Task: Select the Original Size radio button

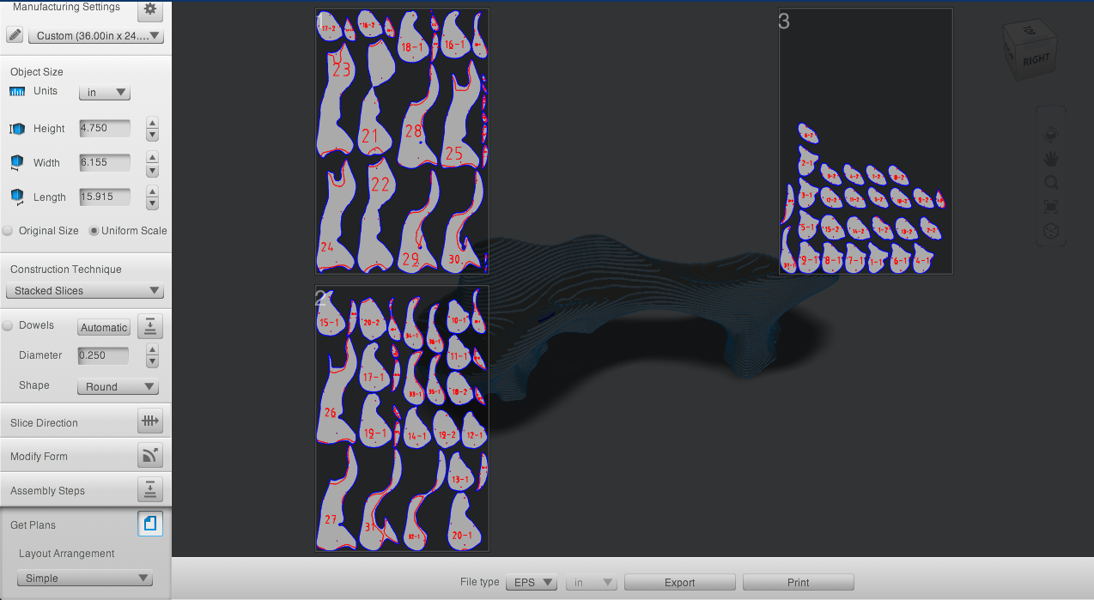Action: coord(8,231)
